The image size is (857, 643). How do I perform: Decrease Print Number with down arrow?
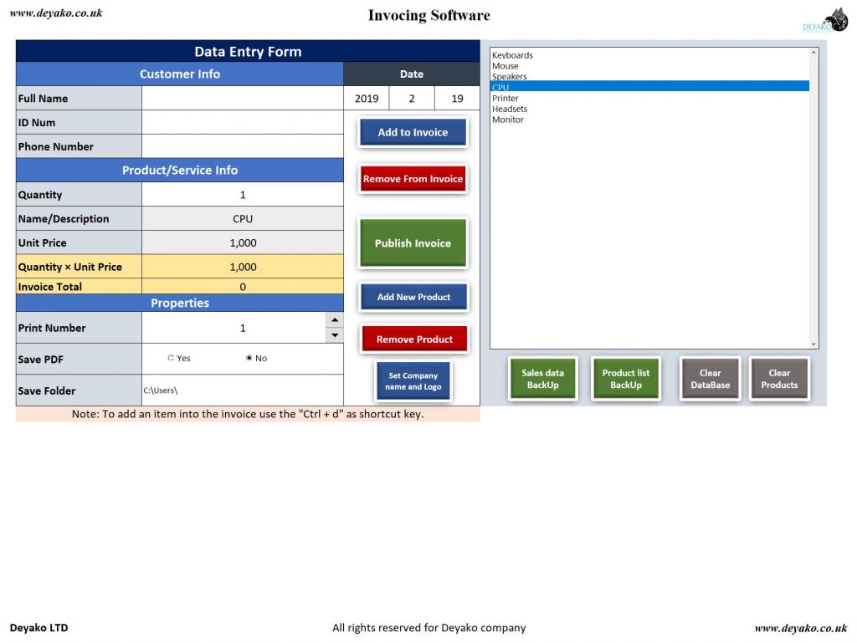pos(335,334)
